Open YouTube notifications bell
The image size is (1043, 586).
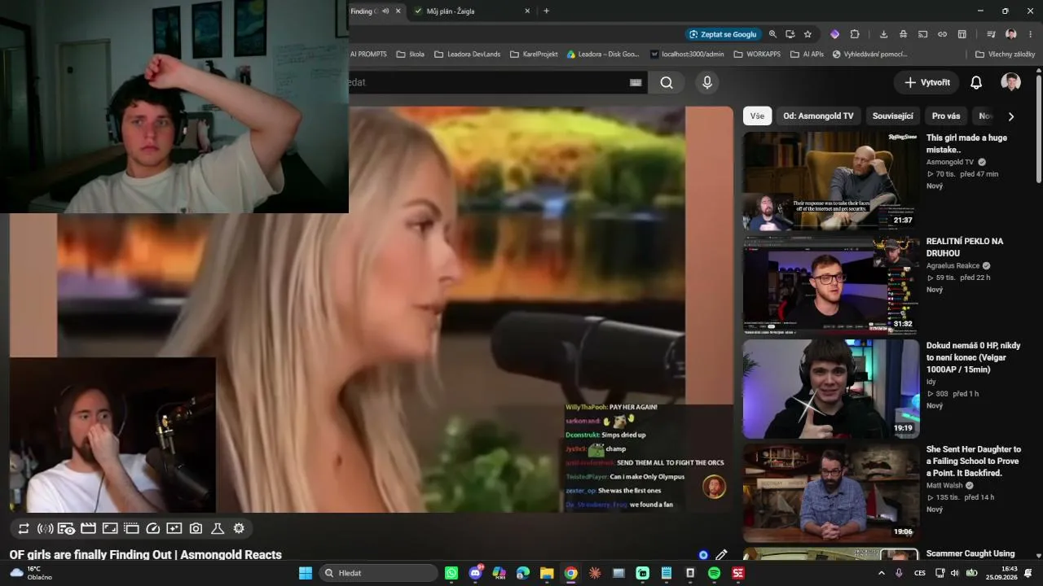point(976,82)
